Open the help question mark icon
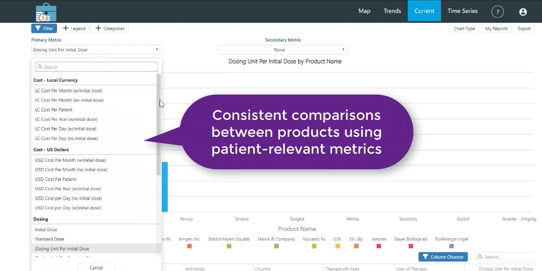The width and height of the screenshot is (542, 271). pyautogui.click(x=498, y=12)
